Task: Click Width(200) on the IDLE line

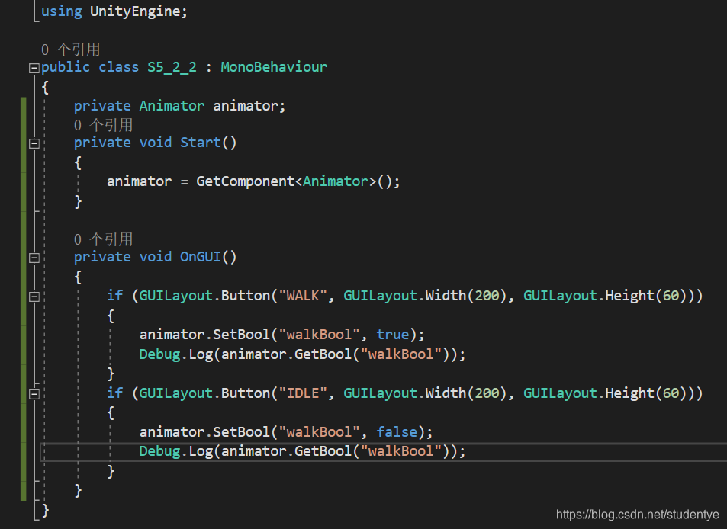Action: pos(466,393)
